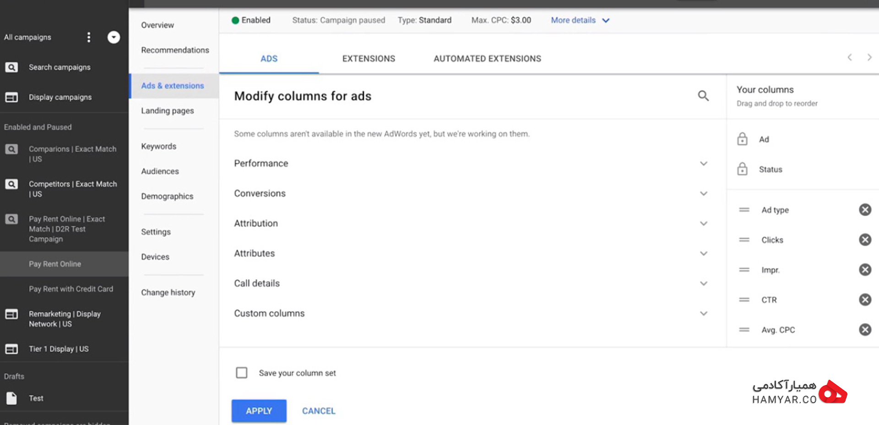Screen dimensions: 879x425
Task: Click the search icon for Comparions campaign
Action: click(x=11, y=149)
